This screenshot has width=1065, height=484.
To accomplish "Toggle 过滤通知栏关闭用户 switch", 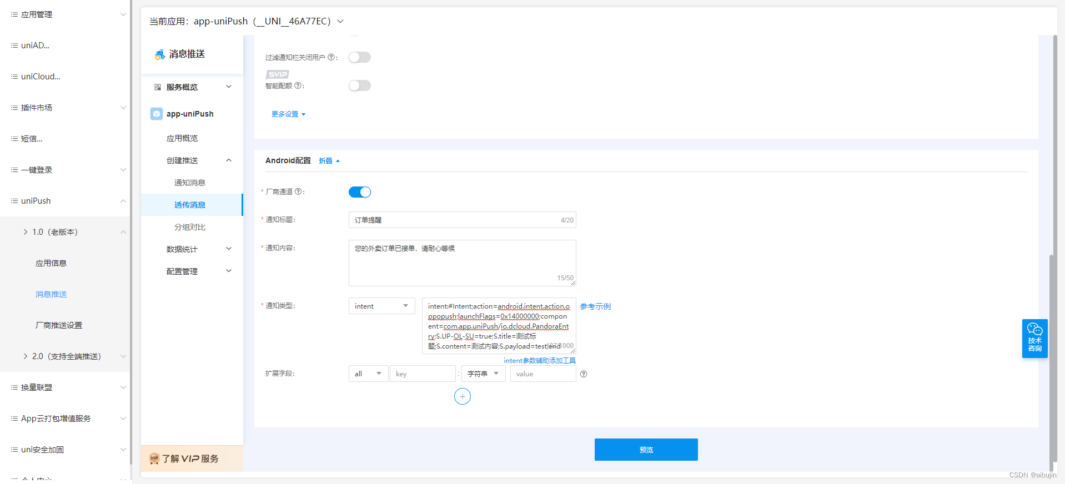I will pyautogui.click(x=360, y=57).
